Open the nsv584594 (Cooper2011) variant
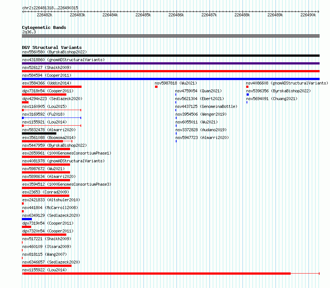This screenshot has height=288, width=330. tap(47, 75)
